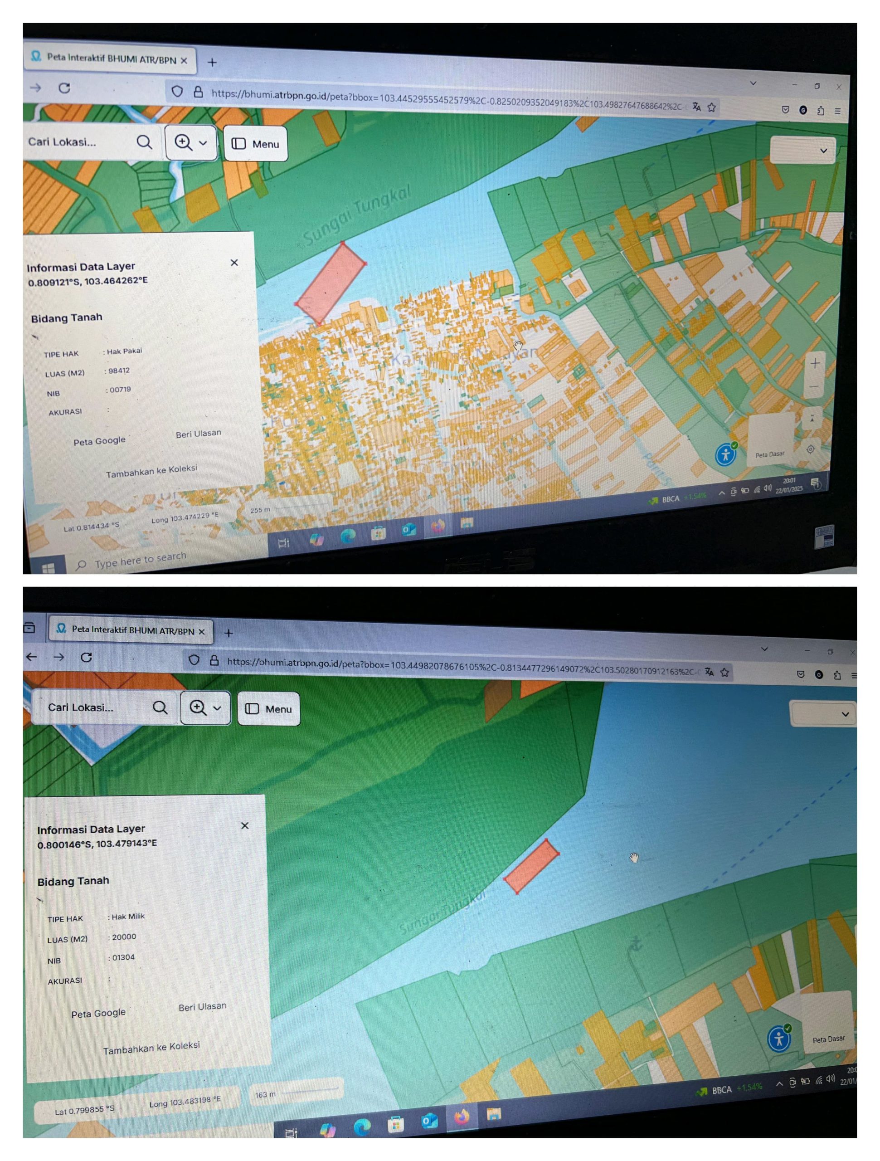
Task: Open accessibility widget in the Hak Pakai map
Action: pos(726,454)
